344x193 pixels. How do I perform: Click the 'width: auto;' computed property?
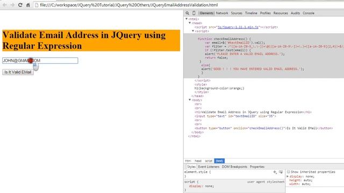click(300, 184)
